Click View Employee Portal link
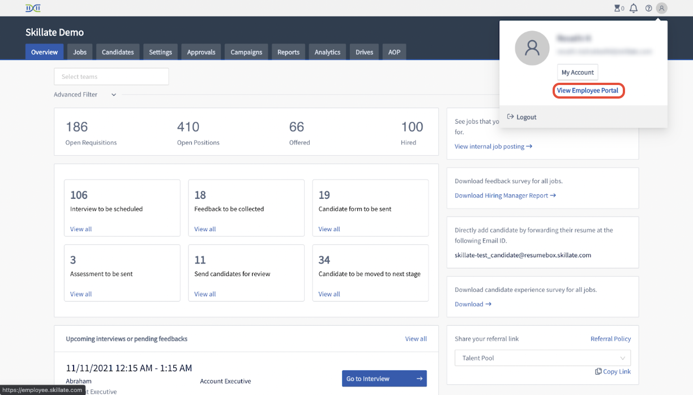This screenshot has height=395, width=693. [588, 91]
